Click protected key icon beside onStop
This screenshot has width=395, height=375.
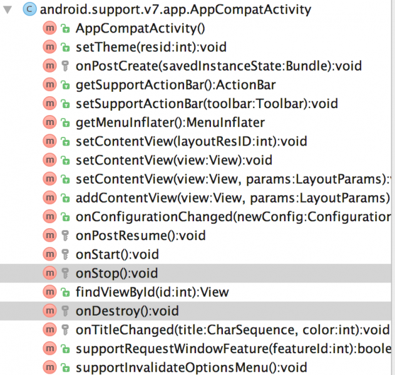[x=65, y=273]
